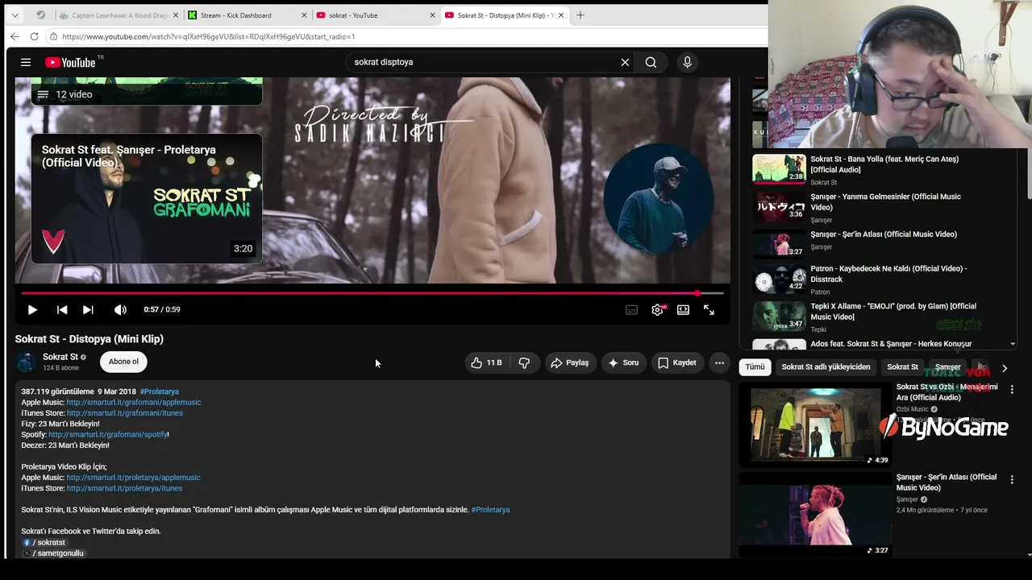Open more actions menu under the video
The image size is (1032, 580).
click(x=719, y=362)
